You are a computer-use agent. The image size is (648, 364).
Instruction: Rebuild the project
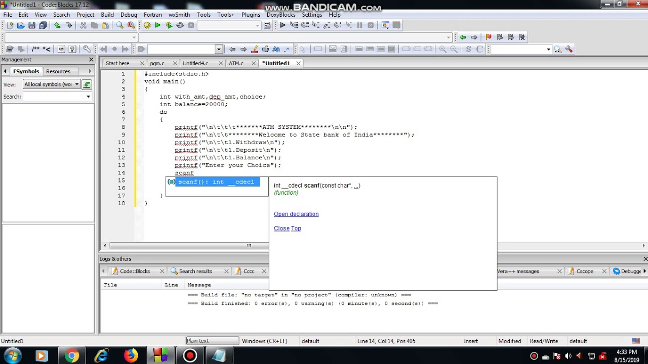(180, 25)
